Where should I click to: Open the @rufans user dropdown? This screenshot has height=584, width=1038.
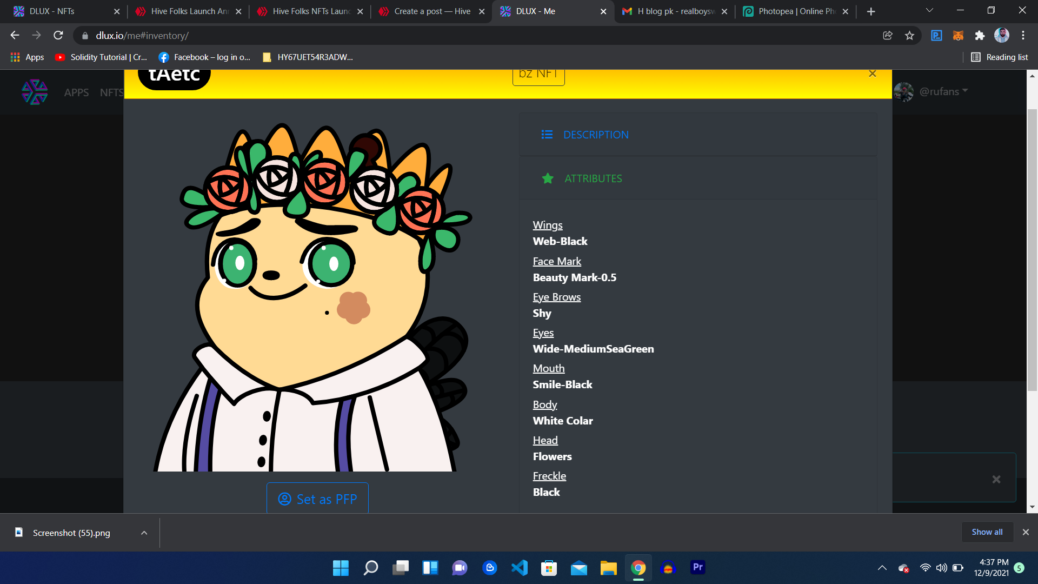[x=943, y=91]
